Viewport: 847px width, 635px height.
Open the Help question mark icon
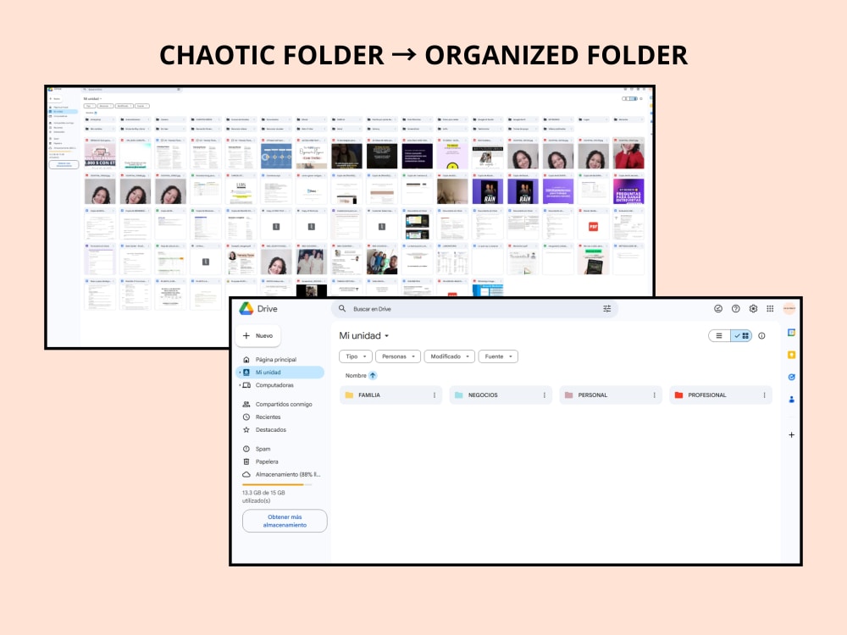pyautogui.click(x=736, y=309)
